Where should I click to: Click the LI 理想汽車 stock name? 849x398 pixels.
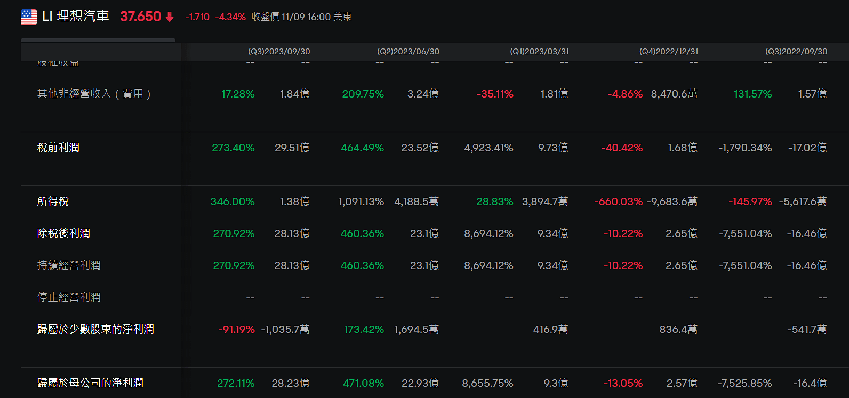coord(75,17)
